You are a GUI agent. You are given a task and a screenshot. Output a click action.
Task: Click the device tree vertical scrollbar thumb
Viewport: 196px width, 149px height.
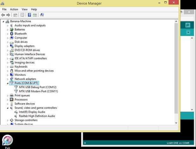[x=176, y=68]
